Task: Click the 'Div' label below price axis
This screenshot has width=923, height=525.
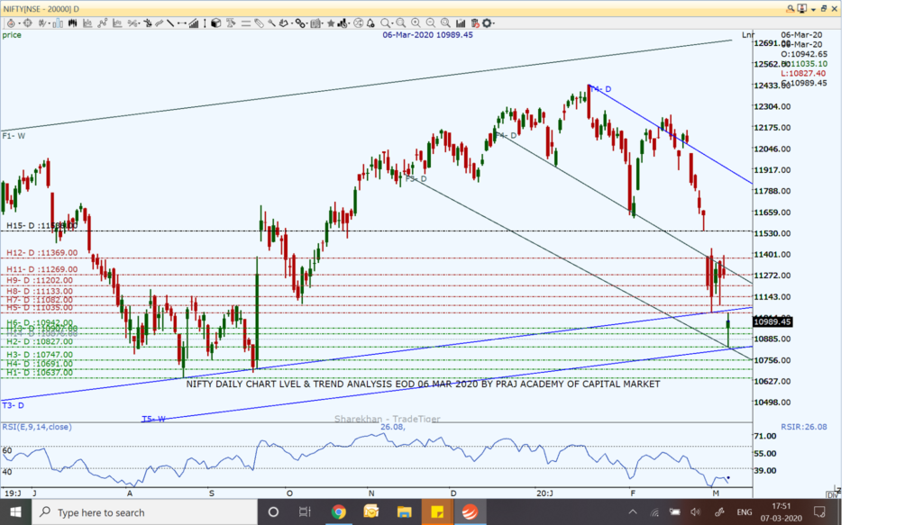Action: [x=832, y=495]
